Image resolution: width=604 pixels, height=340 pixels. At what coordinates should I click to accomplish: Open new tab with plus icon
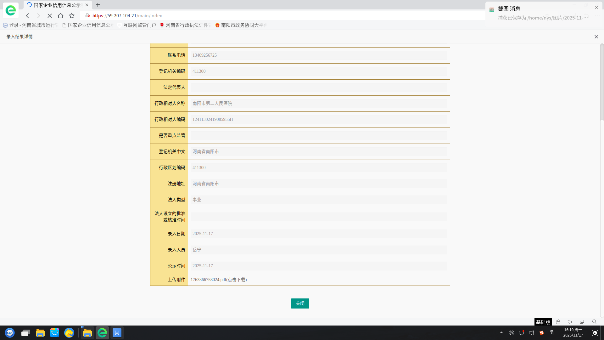98,5
